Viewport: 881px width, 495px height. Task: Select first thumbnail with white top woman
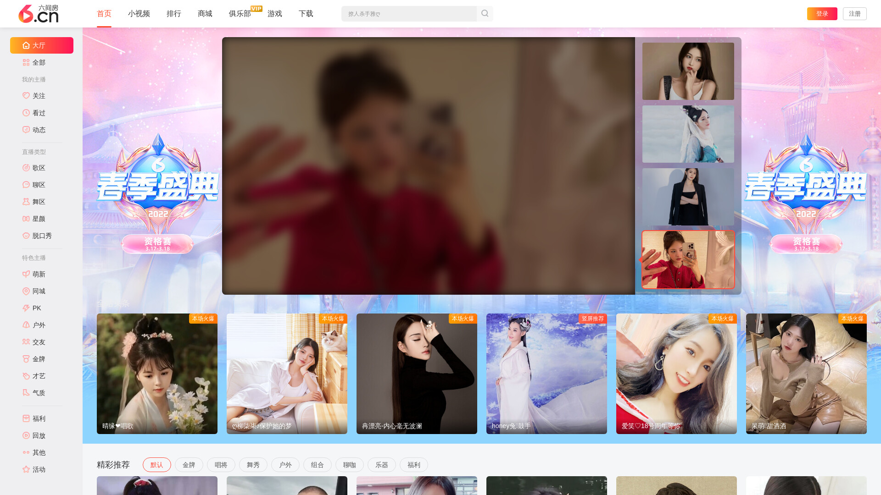tap(688, 71)
